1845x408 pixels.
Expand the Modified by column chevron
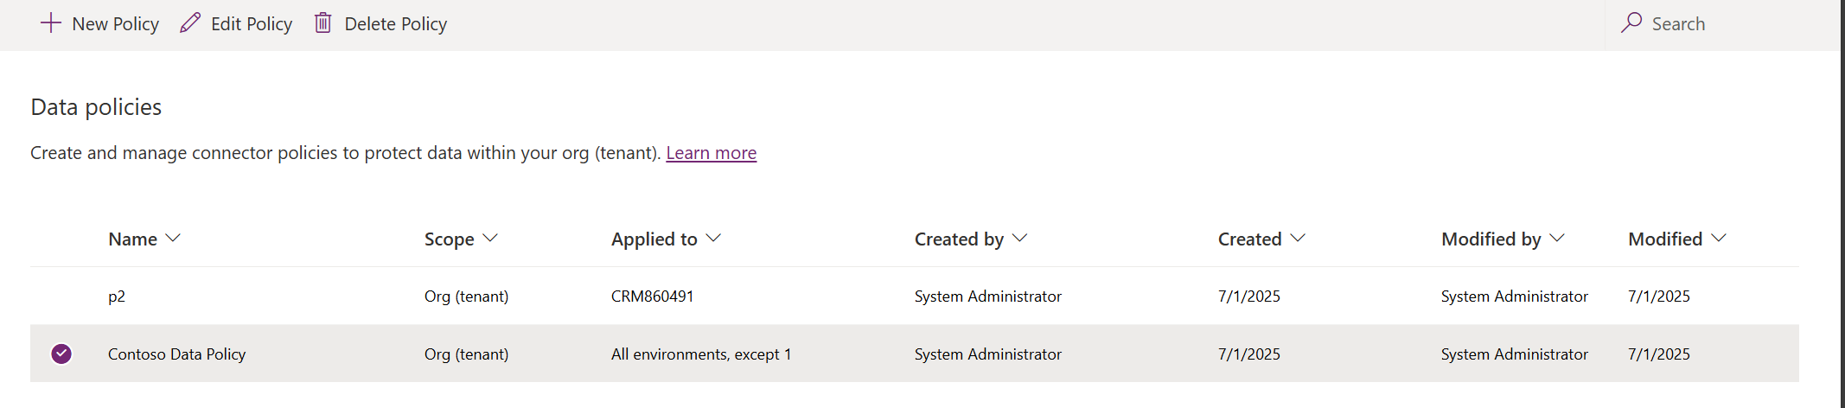click(x=1557, y=239)
